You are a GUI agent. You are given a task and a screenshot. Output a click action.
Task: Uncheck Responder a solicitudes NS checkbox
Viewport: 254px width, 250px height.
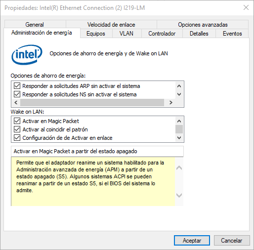[17, 94]
